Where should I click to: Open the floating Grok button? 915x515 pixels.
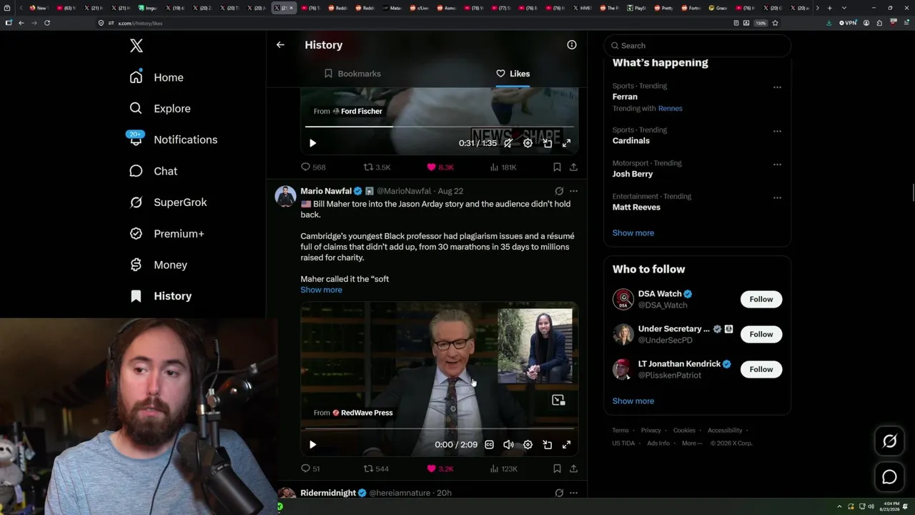point(889,441)
